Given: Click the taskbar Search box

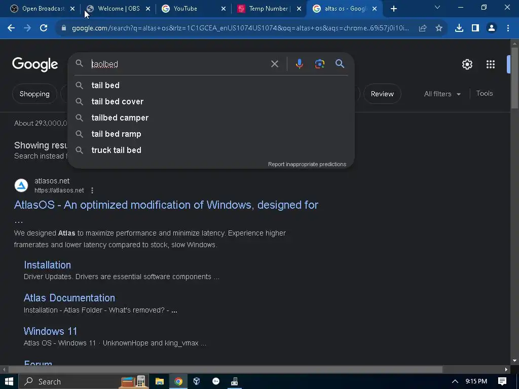Looking at the screenshot, I should 84,381.
